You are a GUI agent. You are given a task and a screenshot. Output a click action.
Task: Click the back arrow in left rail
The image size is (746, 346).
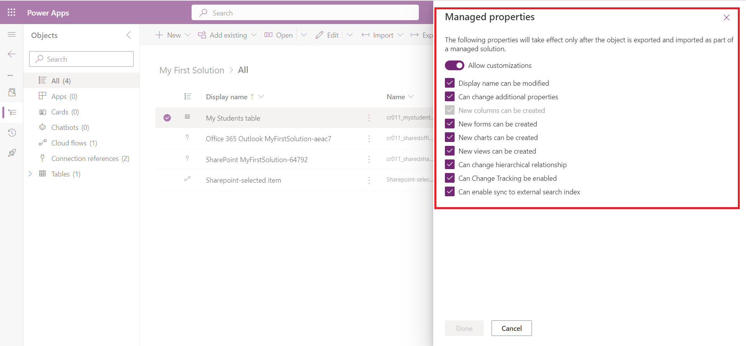pyautogui.click(x=12, y=54)
